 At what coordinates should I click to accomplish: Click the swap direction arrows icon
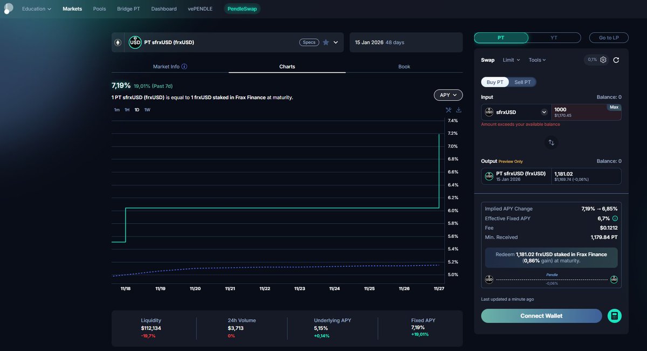[x=551, y=142]
